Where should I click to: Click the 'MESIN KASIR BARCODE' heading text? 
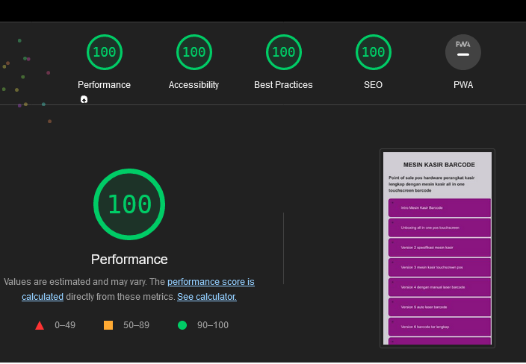tap(439, 165)
